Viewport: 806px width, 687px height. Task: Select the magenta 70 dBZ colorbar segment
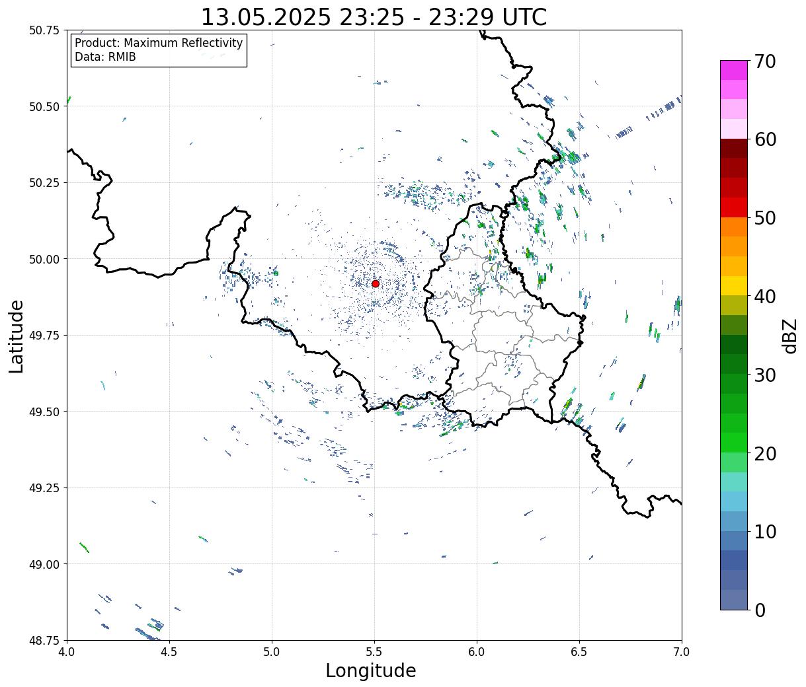pos(734,70)
